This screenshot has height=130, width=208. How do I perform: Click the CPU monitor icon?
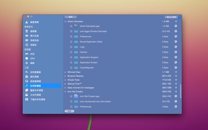[x=27, y=58]
